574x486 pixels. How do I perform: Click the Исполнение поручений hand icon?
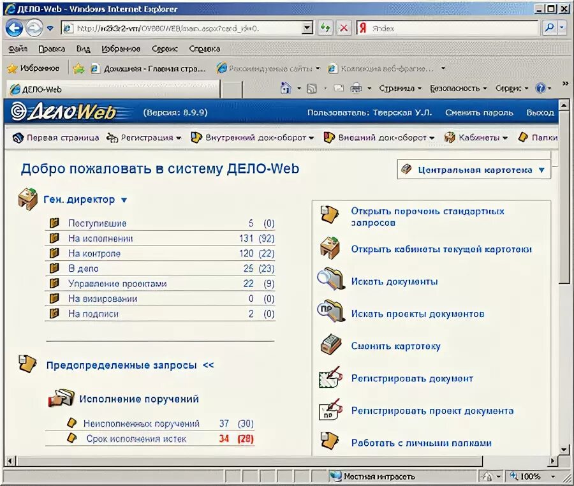click(61, 398)
